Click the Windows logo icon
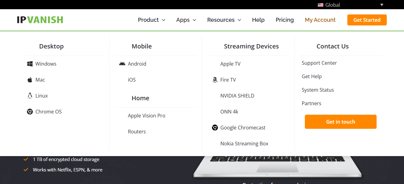The image size is (404, 184). 30,64
